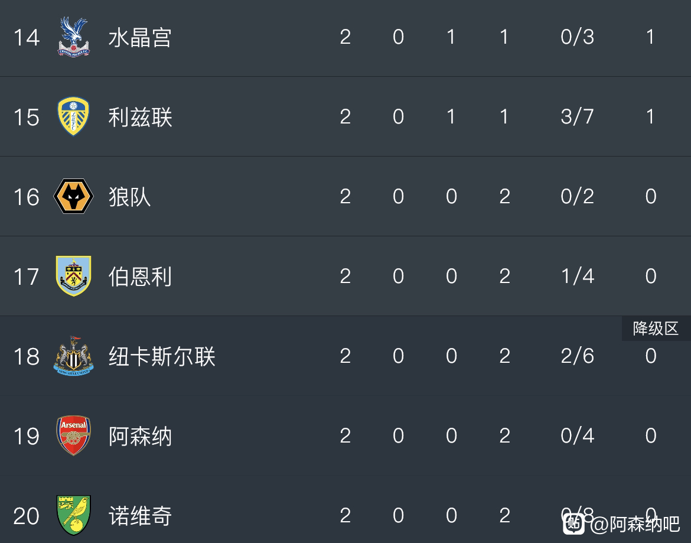Tap the Newcastle United club crest

tap(74, 356)
